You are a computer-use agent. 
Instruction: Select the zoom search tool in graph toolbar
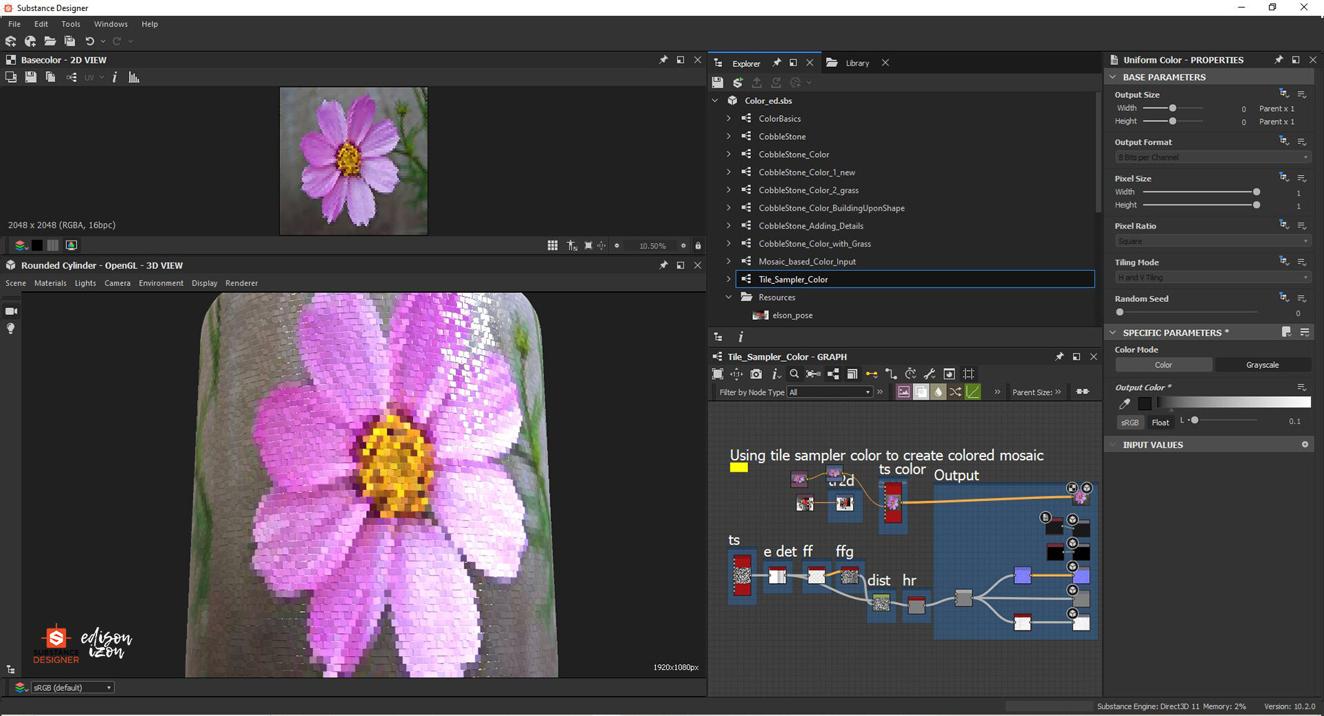pos(794,374)
